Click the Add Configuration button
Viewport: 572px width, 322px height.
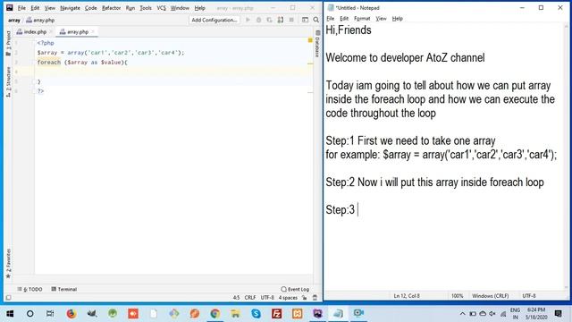click(x=214, y=20)
